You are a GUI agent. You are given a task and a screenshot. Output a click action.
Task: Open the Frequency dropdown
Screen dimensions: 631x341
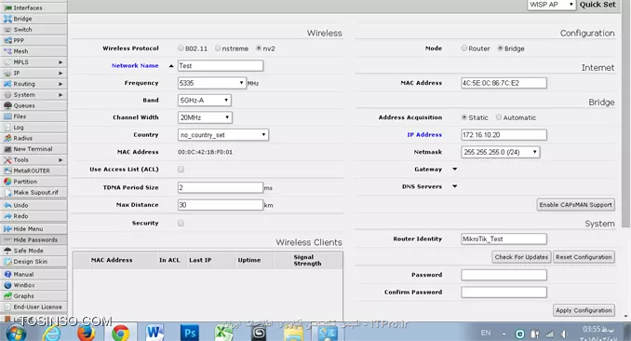[211, 83]
